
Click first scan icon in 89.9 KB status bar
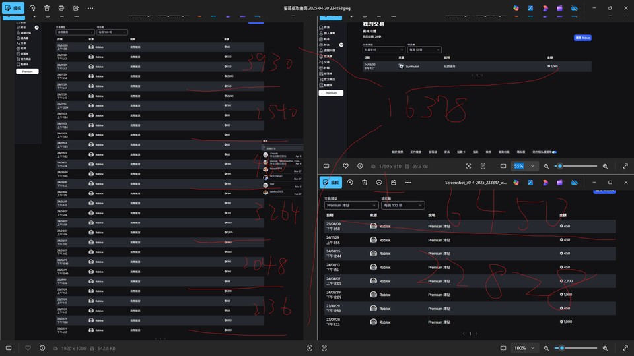(469, 166)
